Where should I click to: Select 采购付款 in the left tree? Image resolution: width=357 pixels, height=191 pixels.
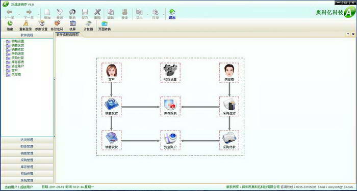click(x=18, y=58)
